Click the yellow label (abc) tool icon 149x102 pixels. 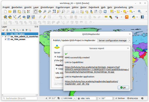pyautogui.click(x=106, y=17)
